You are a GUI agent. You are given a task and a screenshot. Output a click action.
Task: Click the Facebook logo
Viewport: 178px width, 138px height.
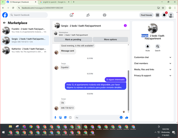coord(5,15)
